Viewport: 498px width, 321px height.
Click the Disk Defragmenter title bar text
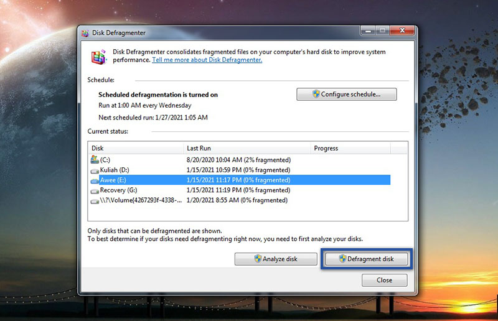(119, 34)
